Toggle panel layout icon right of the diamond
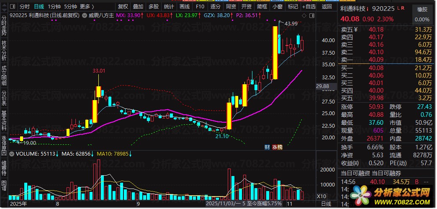437x209 pixels. click(312, 15)
